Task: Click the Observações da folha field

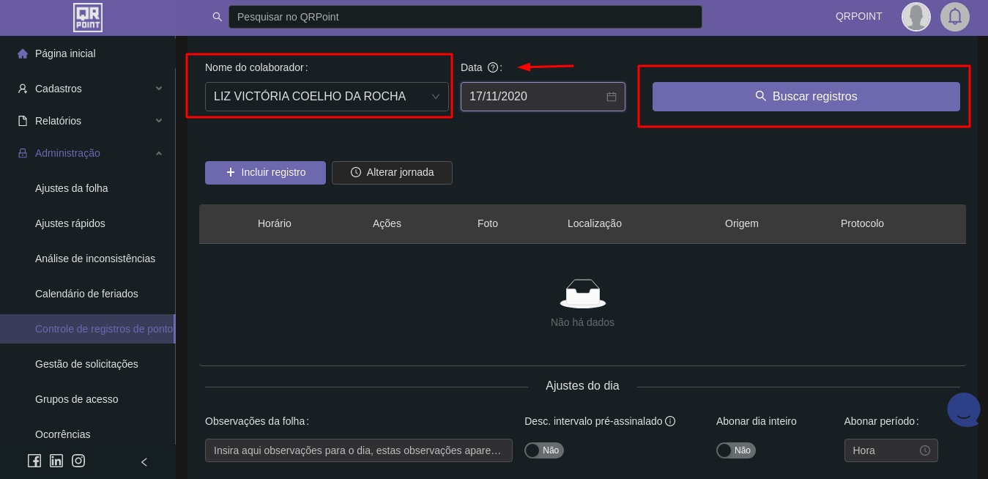Action: tap(358, 450)
